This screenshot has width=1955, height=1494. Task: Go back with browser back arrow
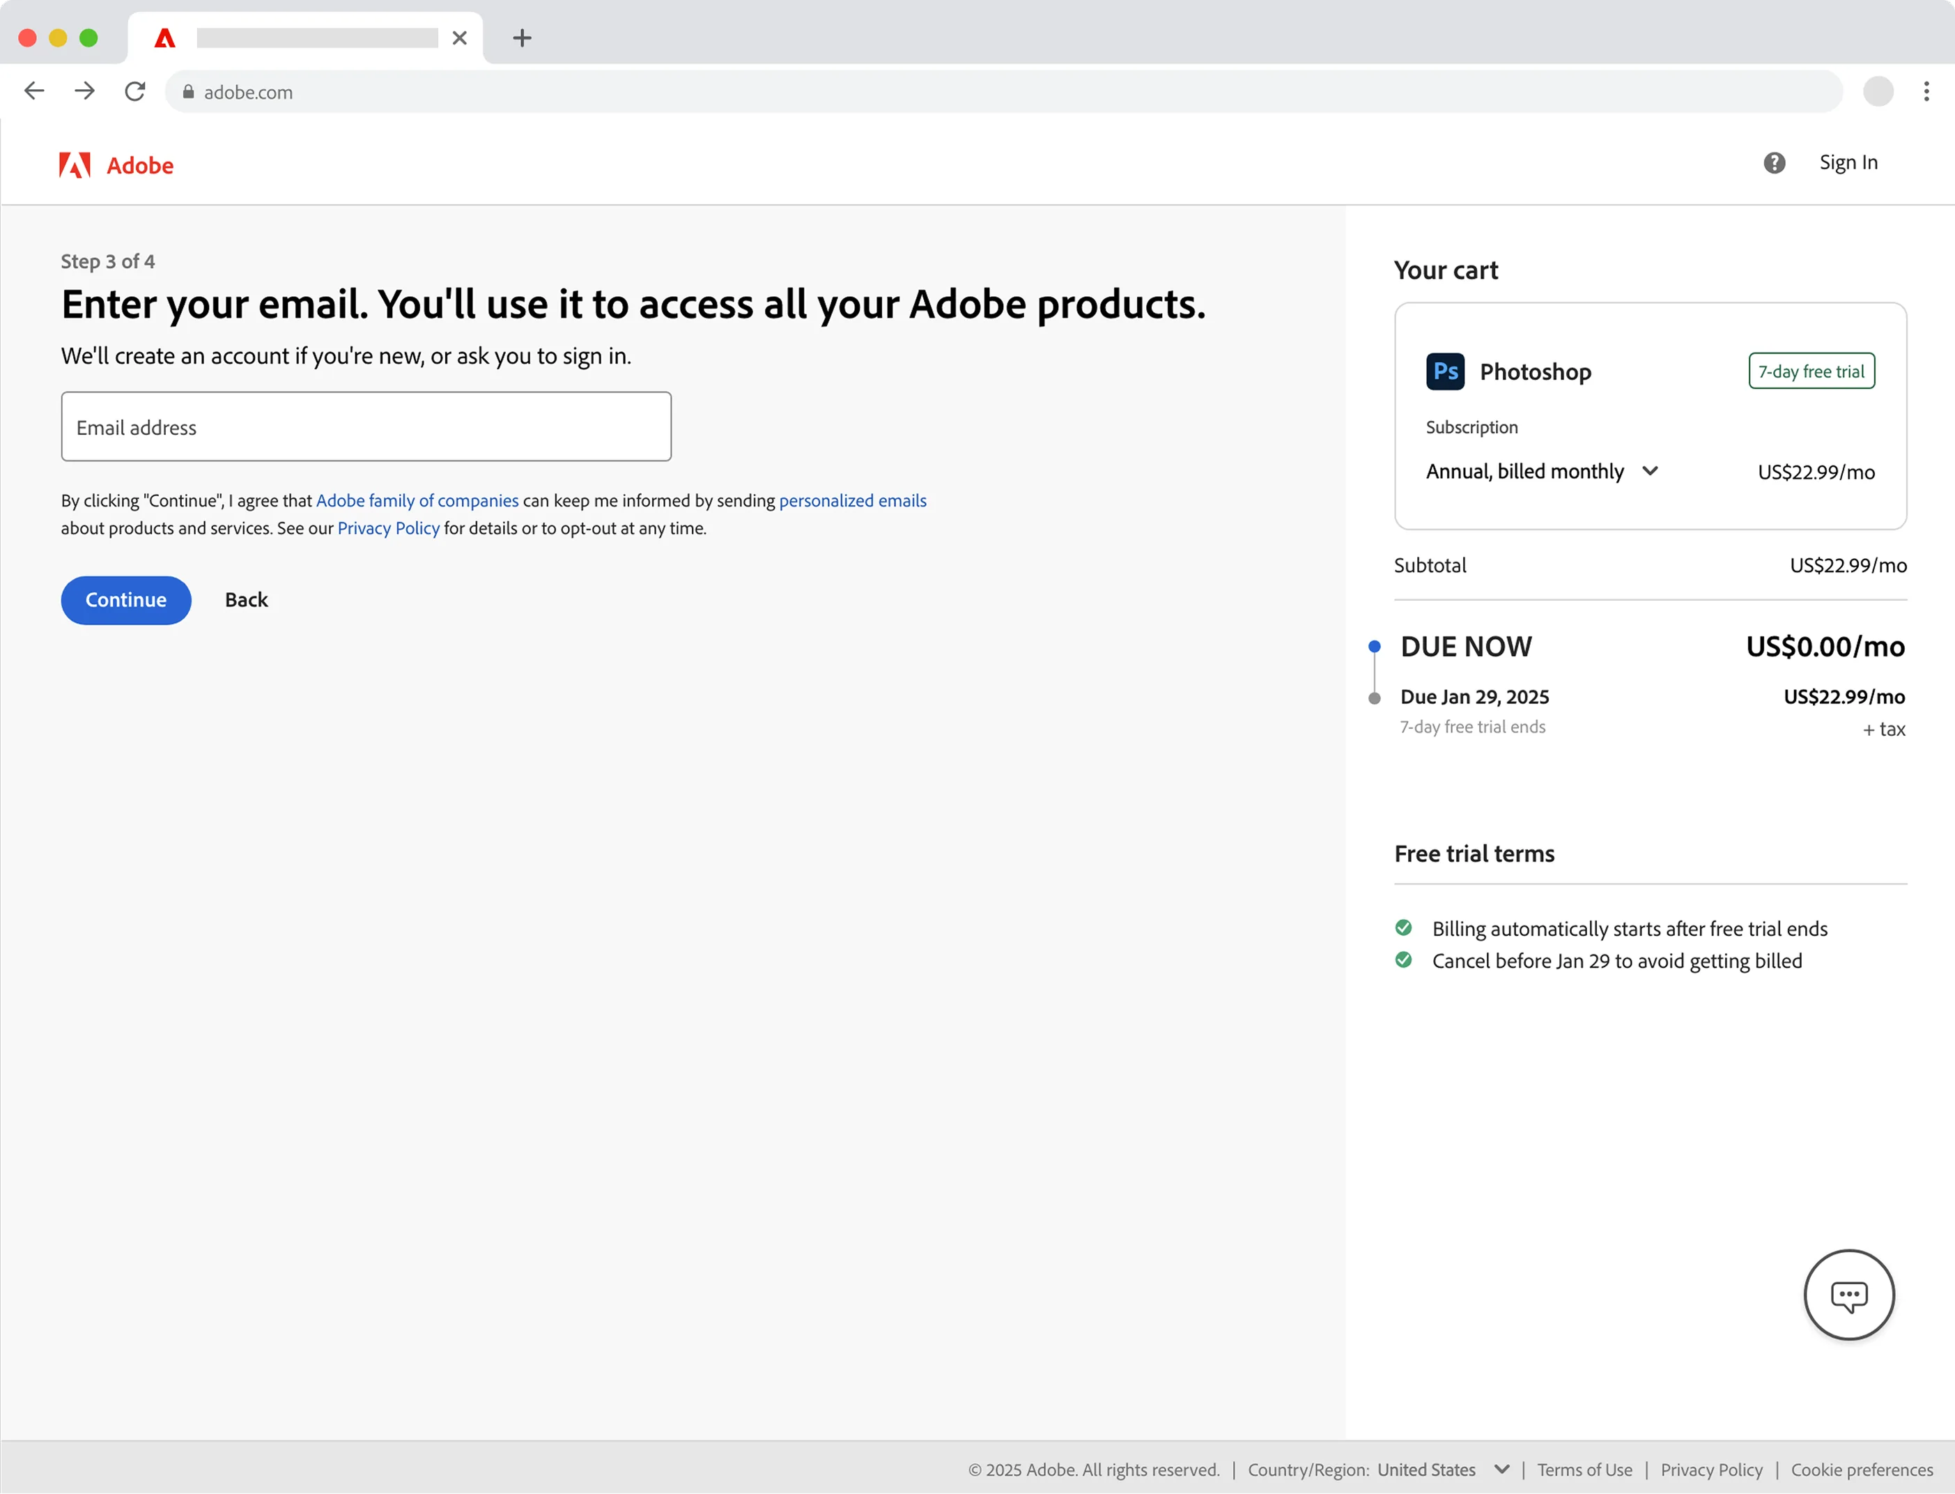point(33,91)
